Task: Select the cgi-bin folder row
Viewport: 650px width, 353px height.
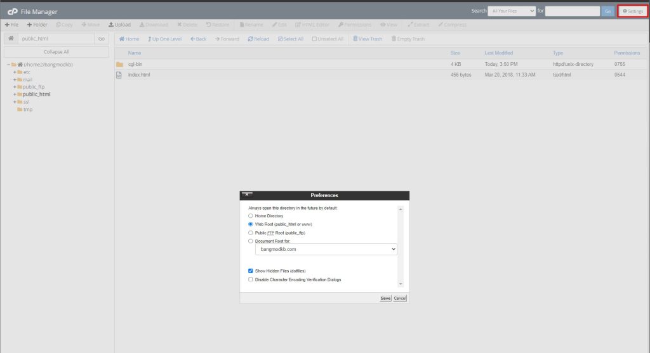Action: click(x=381, y=64)
